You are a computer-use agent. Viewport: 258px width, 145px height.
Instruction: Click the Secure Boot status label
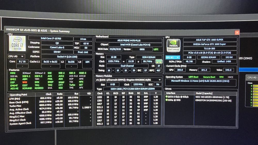coord(209,77)
